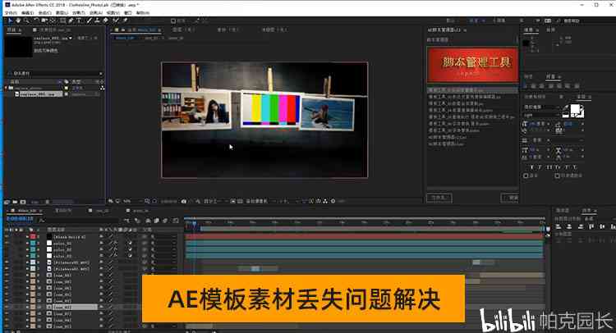Click the Character panel fill color swatch
The height and width of the screenshot is (333, 616).
(x=575, y=109)
